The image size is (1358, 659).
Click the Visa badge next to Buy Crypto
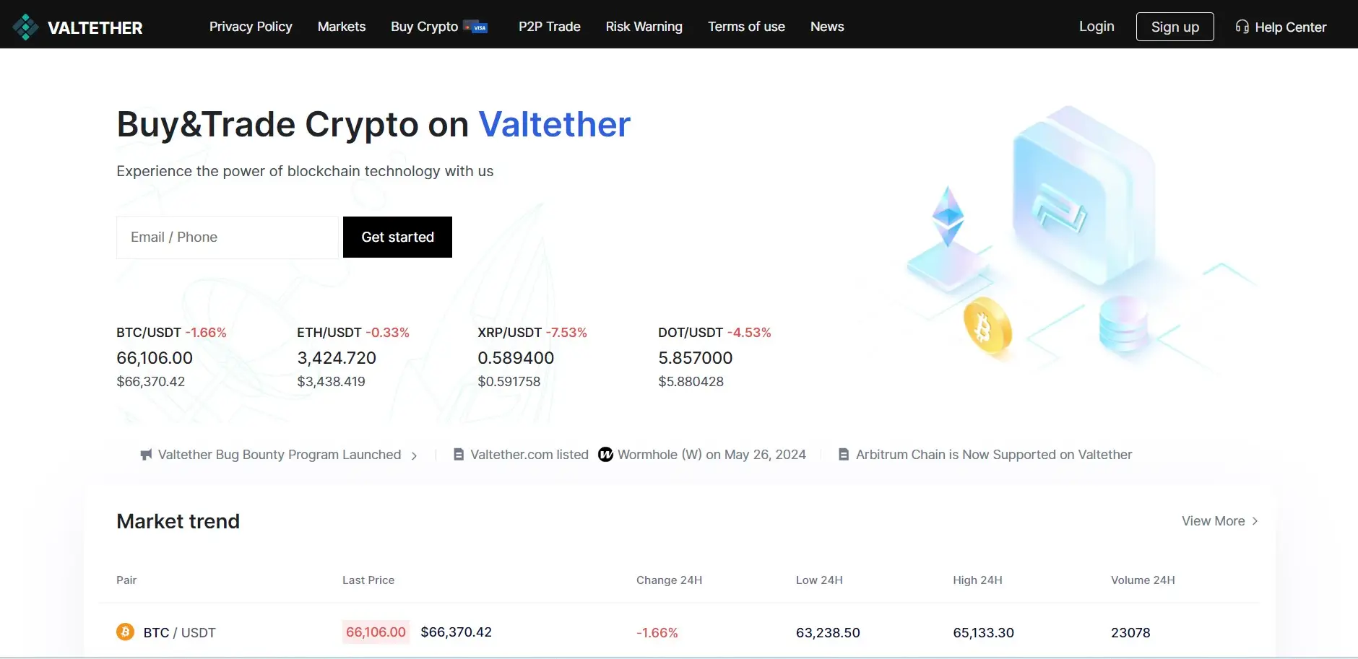point(478,27)
